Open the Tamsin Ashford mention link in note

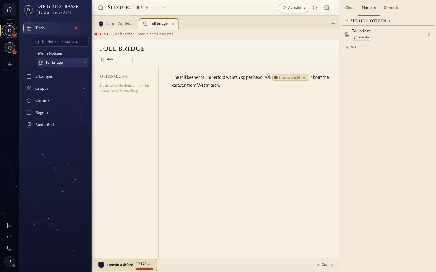tap(291, 77)
